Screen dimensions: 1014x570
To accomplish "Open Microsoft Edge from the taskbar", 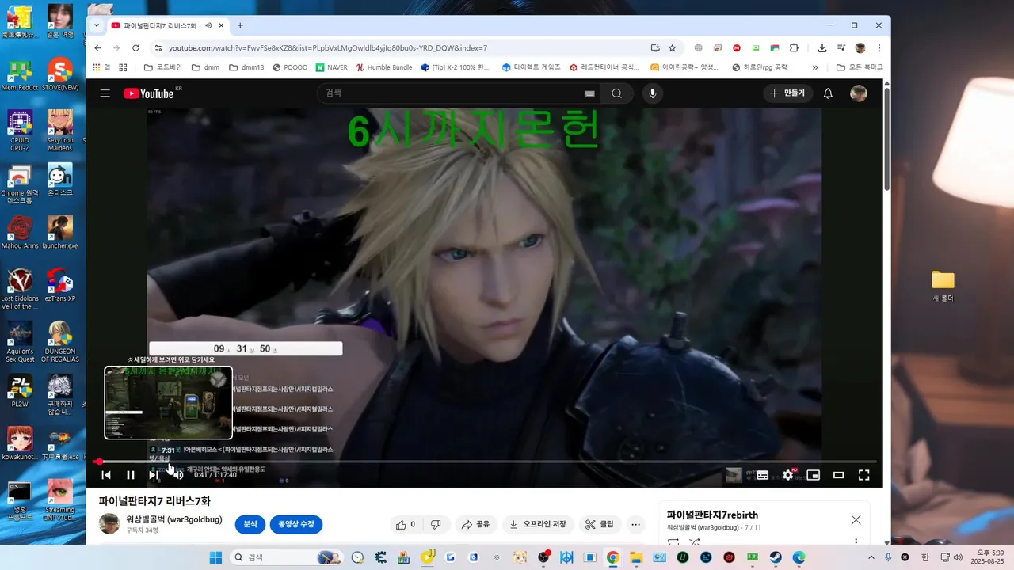I will 799,557.
